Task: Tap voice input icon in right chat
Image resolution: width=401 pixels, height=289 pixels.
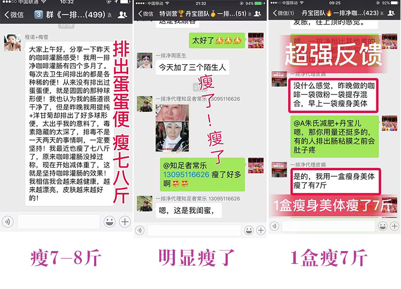Action: [274, 226]
